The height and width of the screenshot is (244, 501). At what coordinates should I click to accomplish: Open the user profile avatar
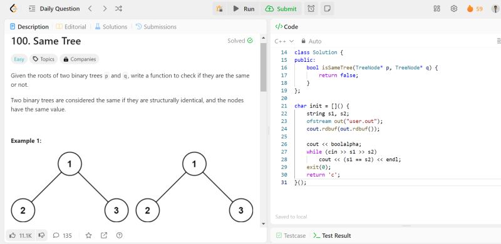(x=495, y=9)
